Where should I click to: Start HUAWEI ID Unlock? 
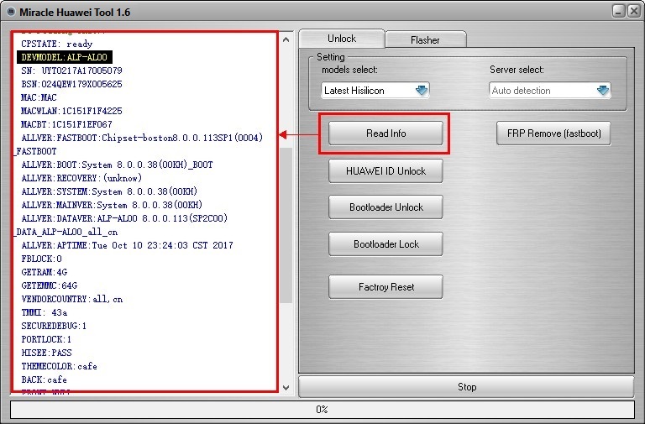point(385,171)
